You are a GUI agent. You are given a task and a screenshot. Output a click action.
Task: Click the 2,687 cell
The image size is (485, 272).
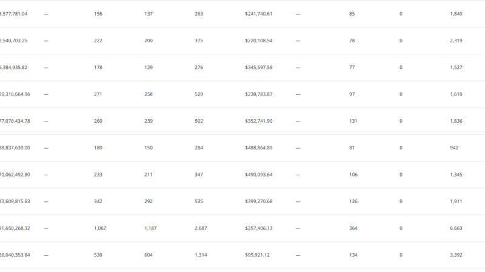[x=201, y=228]
